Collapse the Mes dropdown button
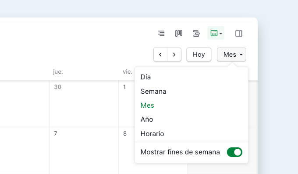298x174 pixels. tap(231, 55)
